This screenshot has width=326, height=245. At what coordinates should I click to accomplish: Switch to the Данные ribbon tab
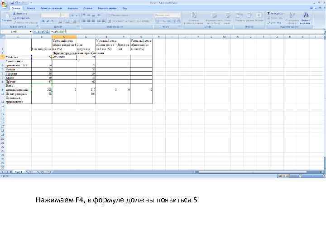pos(88,8)
